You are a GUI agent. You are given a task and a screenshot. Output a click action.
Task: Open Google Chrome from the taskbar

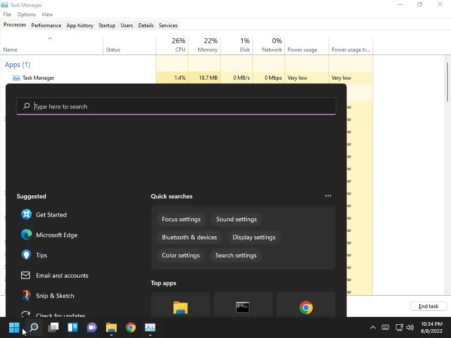[130, 327]
